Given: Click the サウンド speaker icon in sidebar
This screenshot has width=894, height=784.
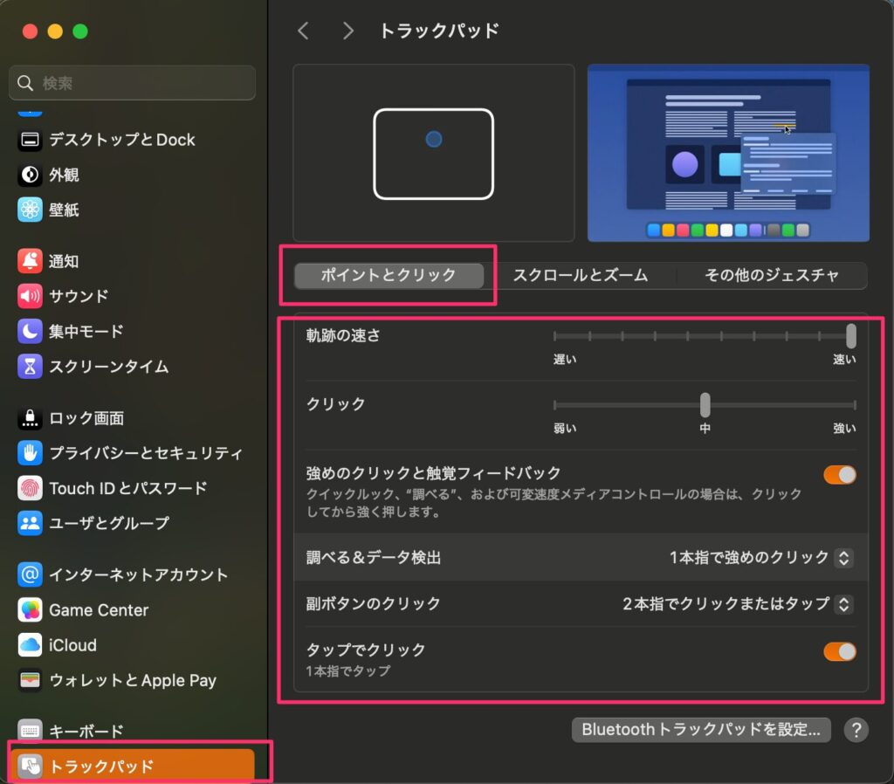Looking at the screenshot, I should pos(31,296).
